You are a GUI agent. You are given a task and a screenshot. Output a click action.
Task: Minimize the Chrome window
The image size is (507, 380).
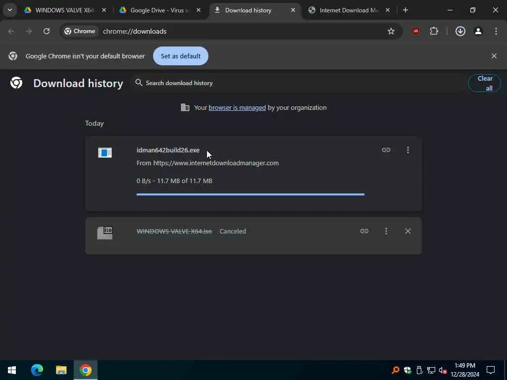coord(450,10)
